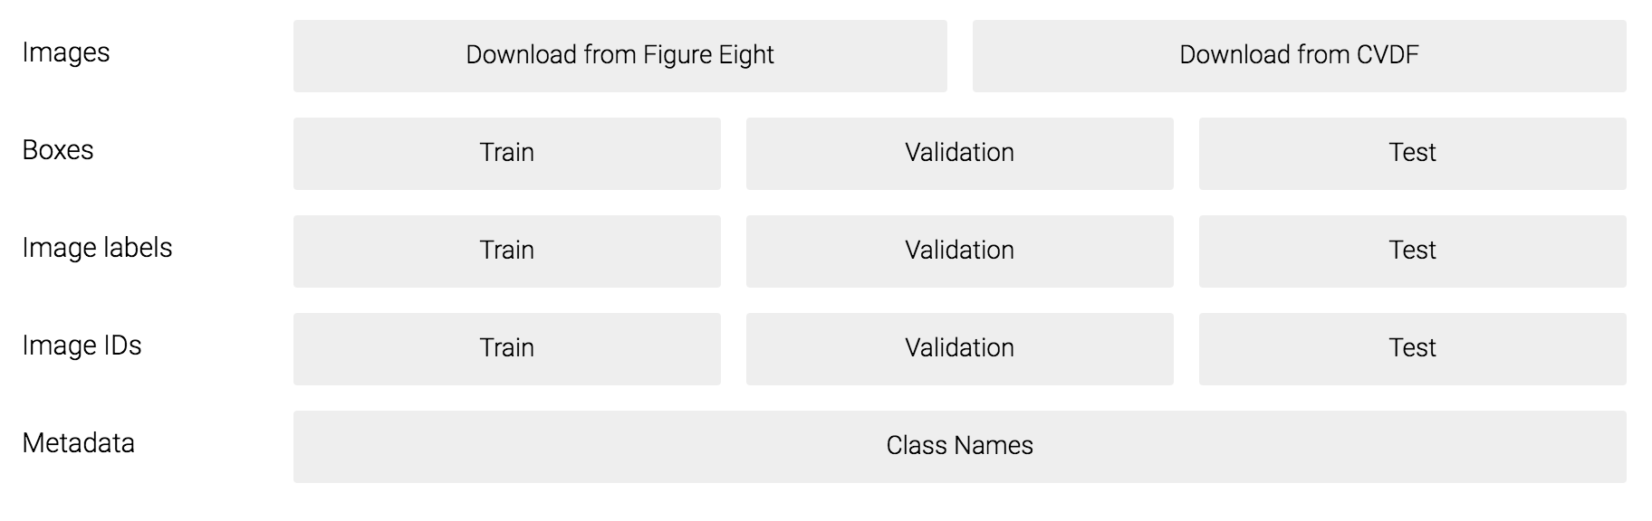Open the Download from CVDF link
This screenshot has width=1652, height=521.
1299,56
